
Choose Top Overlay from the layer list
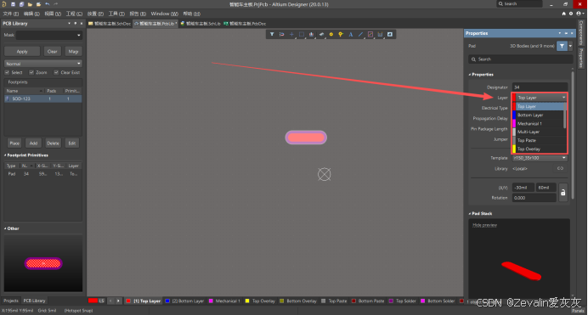[538, 149]
